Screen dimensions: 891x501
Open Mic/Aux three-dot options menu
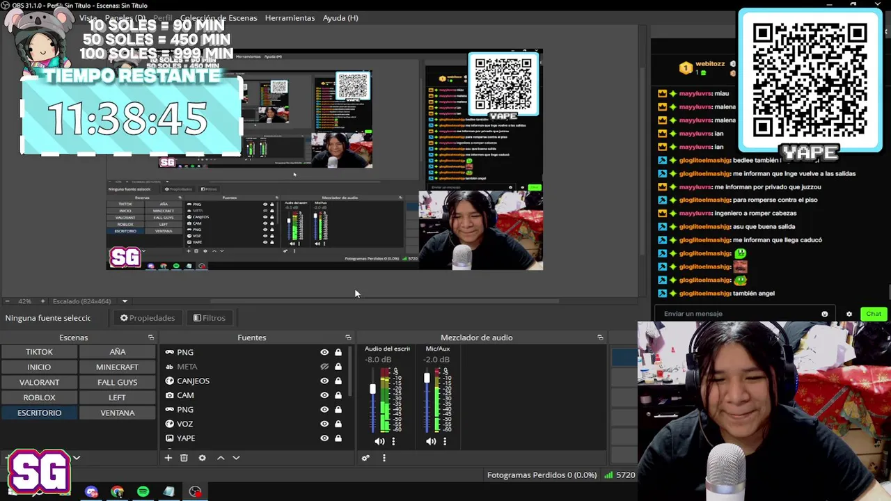click(445, 441)
